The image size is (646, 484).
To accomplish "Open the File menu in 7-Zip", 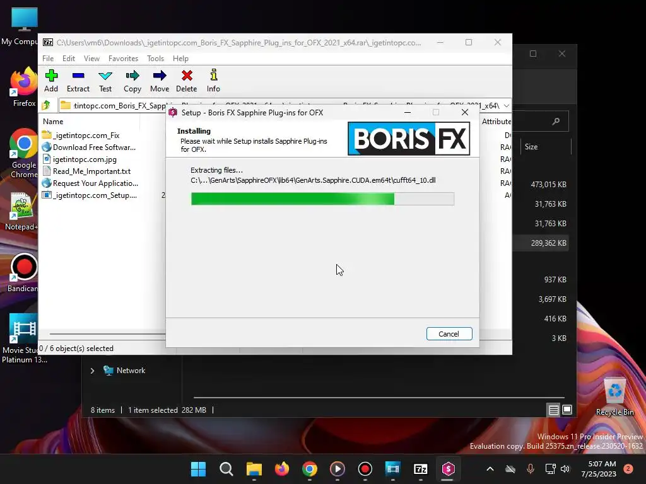I will tap(48, 59).
